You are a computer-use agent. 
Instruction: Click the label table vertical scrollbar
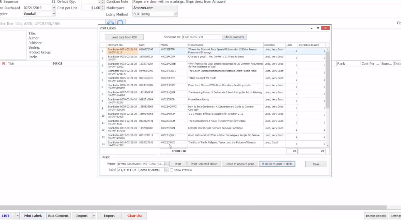pyautogui.click(x=328, y=79)
